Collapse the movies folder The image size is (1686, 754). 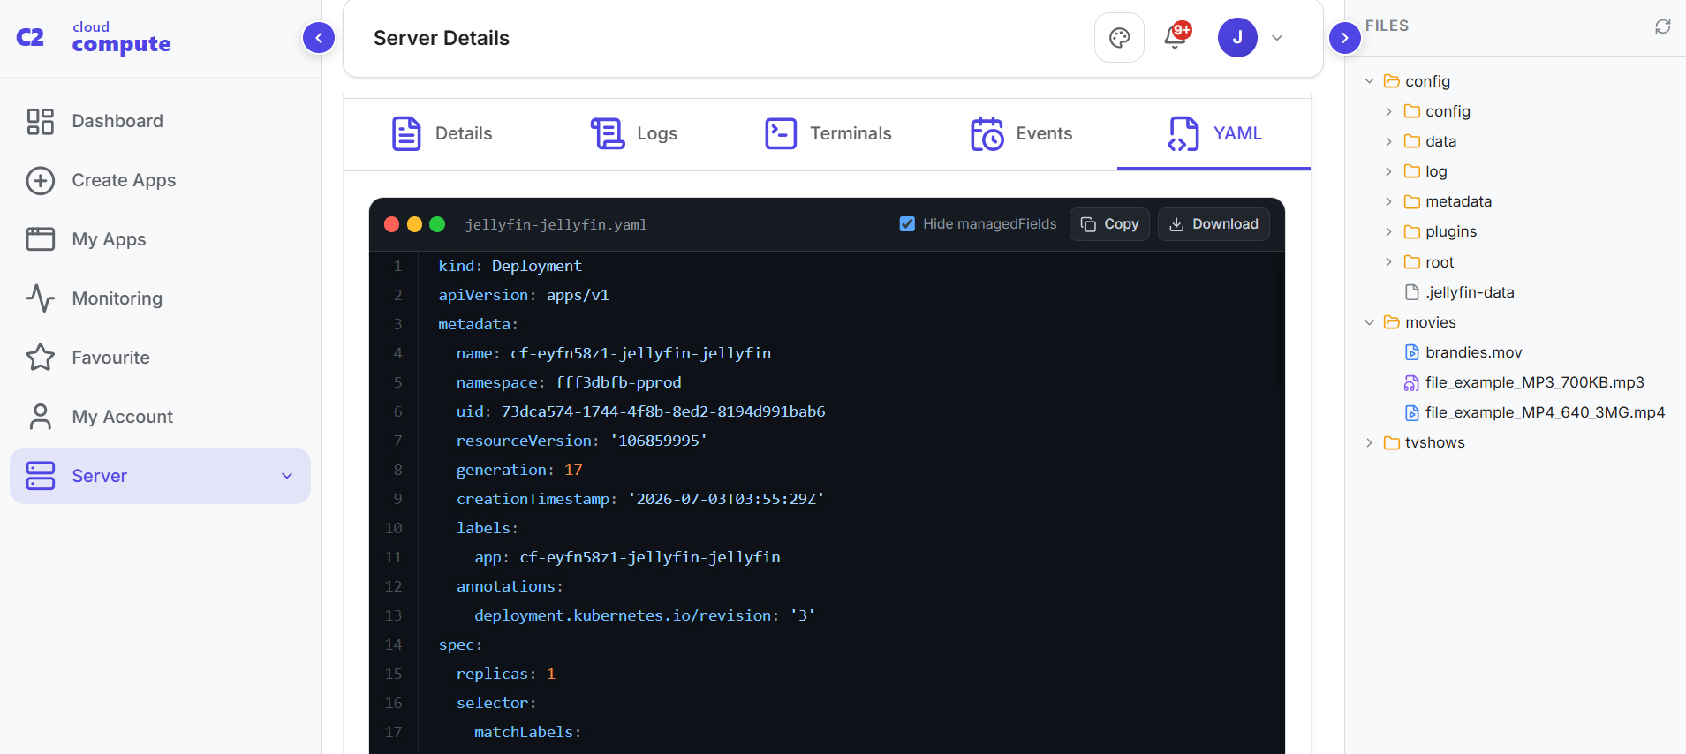point(1369,322)
